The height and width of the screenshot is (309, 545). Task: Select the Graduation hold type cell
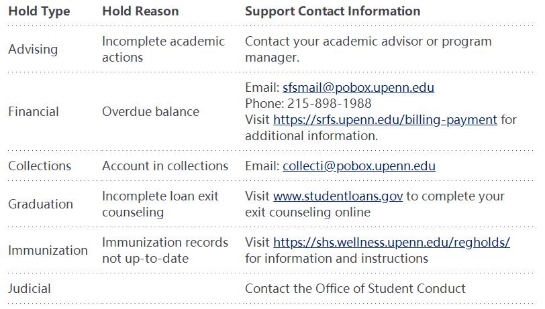[x=41, y=204]
